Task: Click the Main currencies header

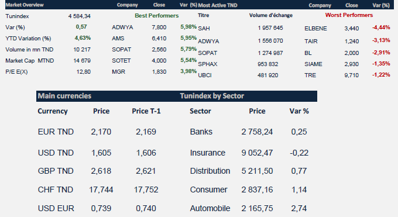Action: (64, 96)
